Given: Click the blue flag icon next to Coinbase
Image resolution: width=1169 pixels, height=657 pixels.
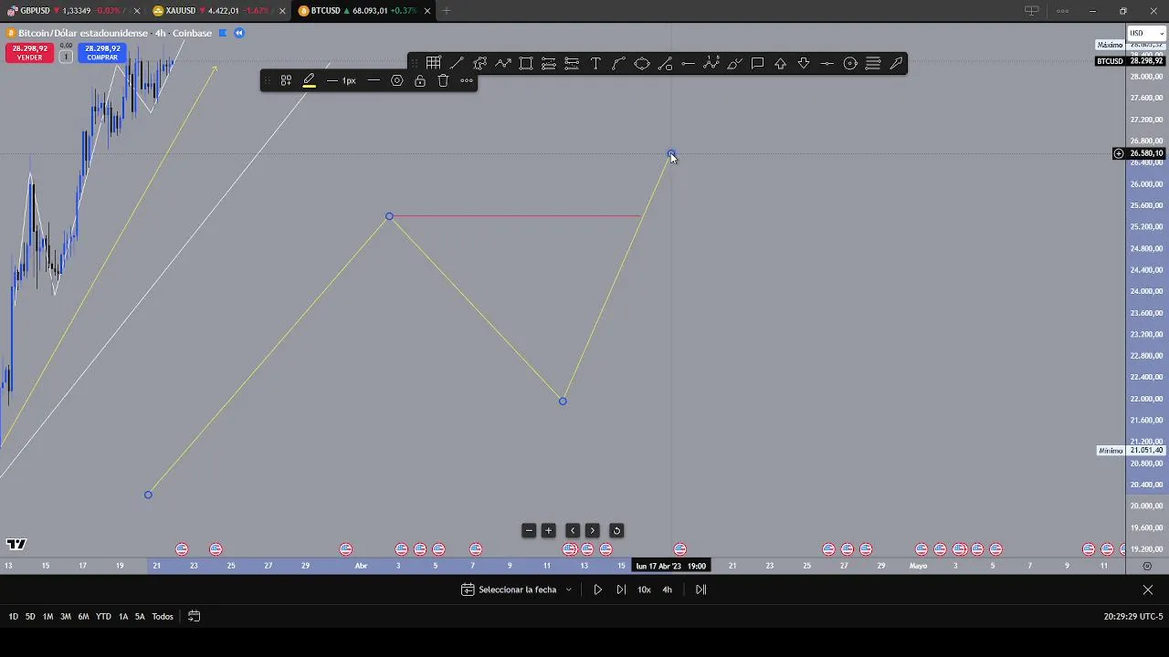Looking at the screenshot, I should click(x=222, y=33).
